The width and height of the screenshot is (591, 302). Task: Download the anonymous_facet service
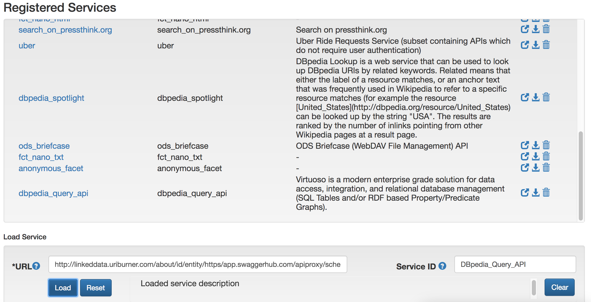coord(536,168)
